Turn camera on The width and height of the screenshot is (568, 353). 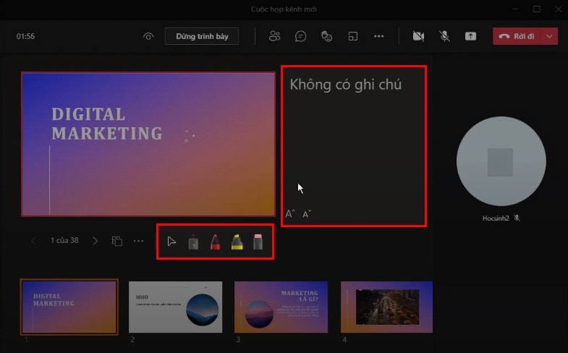418,36
